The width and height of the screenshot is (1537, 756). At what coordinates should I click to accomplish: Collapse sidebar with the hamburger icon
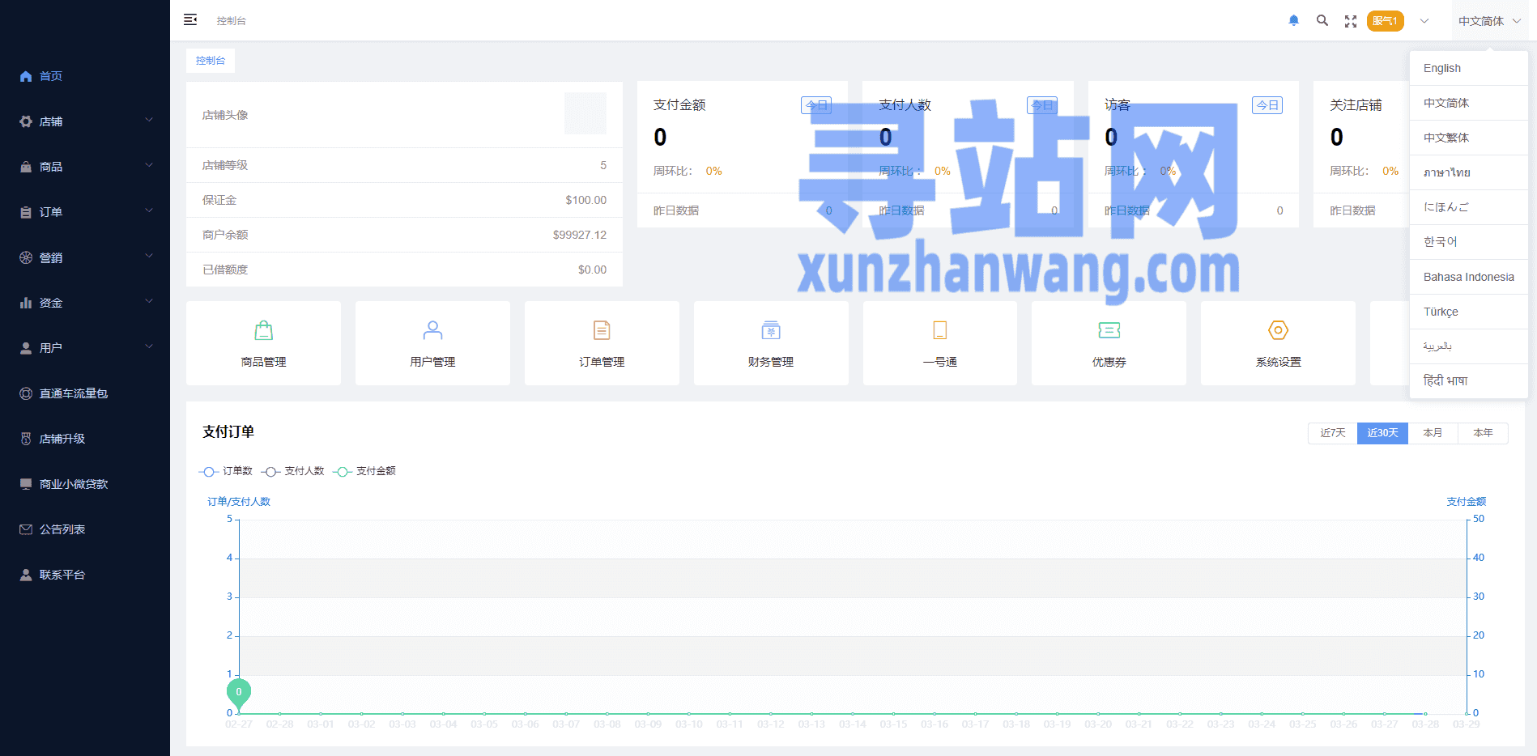tap(190, 20)
